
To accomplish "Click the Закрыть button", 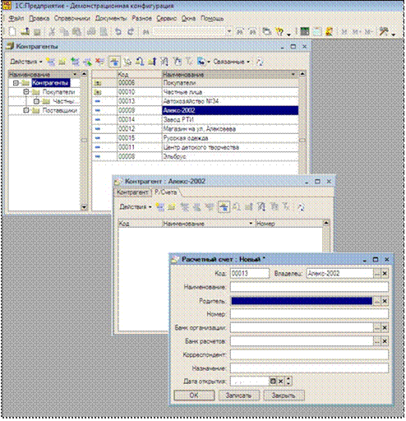I will (x=284, y=396).
